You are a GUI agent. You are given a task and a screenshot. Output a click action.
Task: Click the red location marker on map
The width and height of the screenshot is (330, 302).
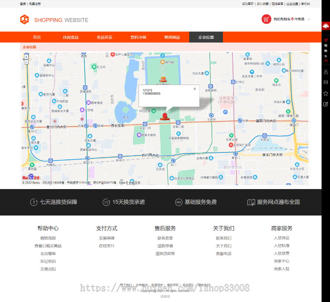point(165,115)
